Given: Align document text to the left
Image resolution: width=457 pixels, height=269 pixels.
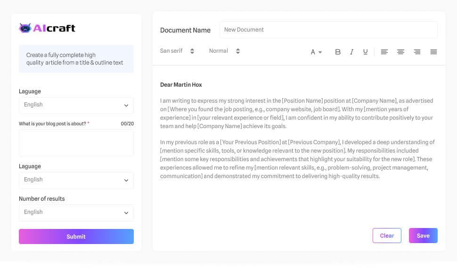Looking at the screenshot, I should [x=384, y=52].
